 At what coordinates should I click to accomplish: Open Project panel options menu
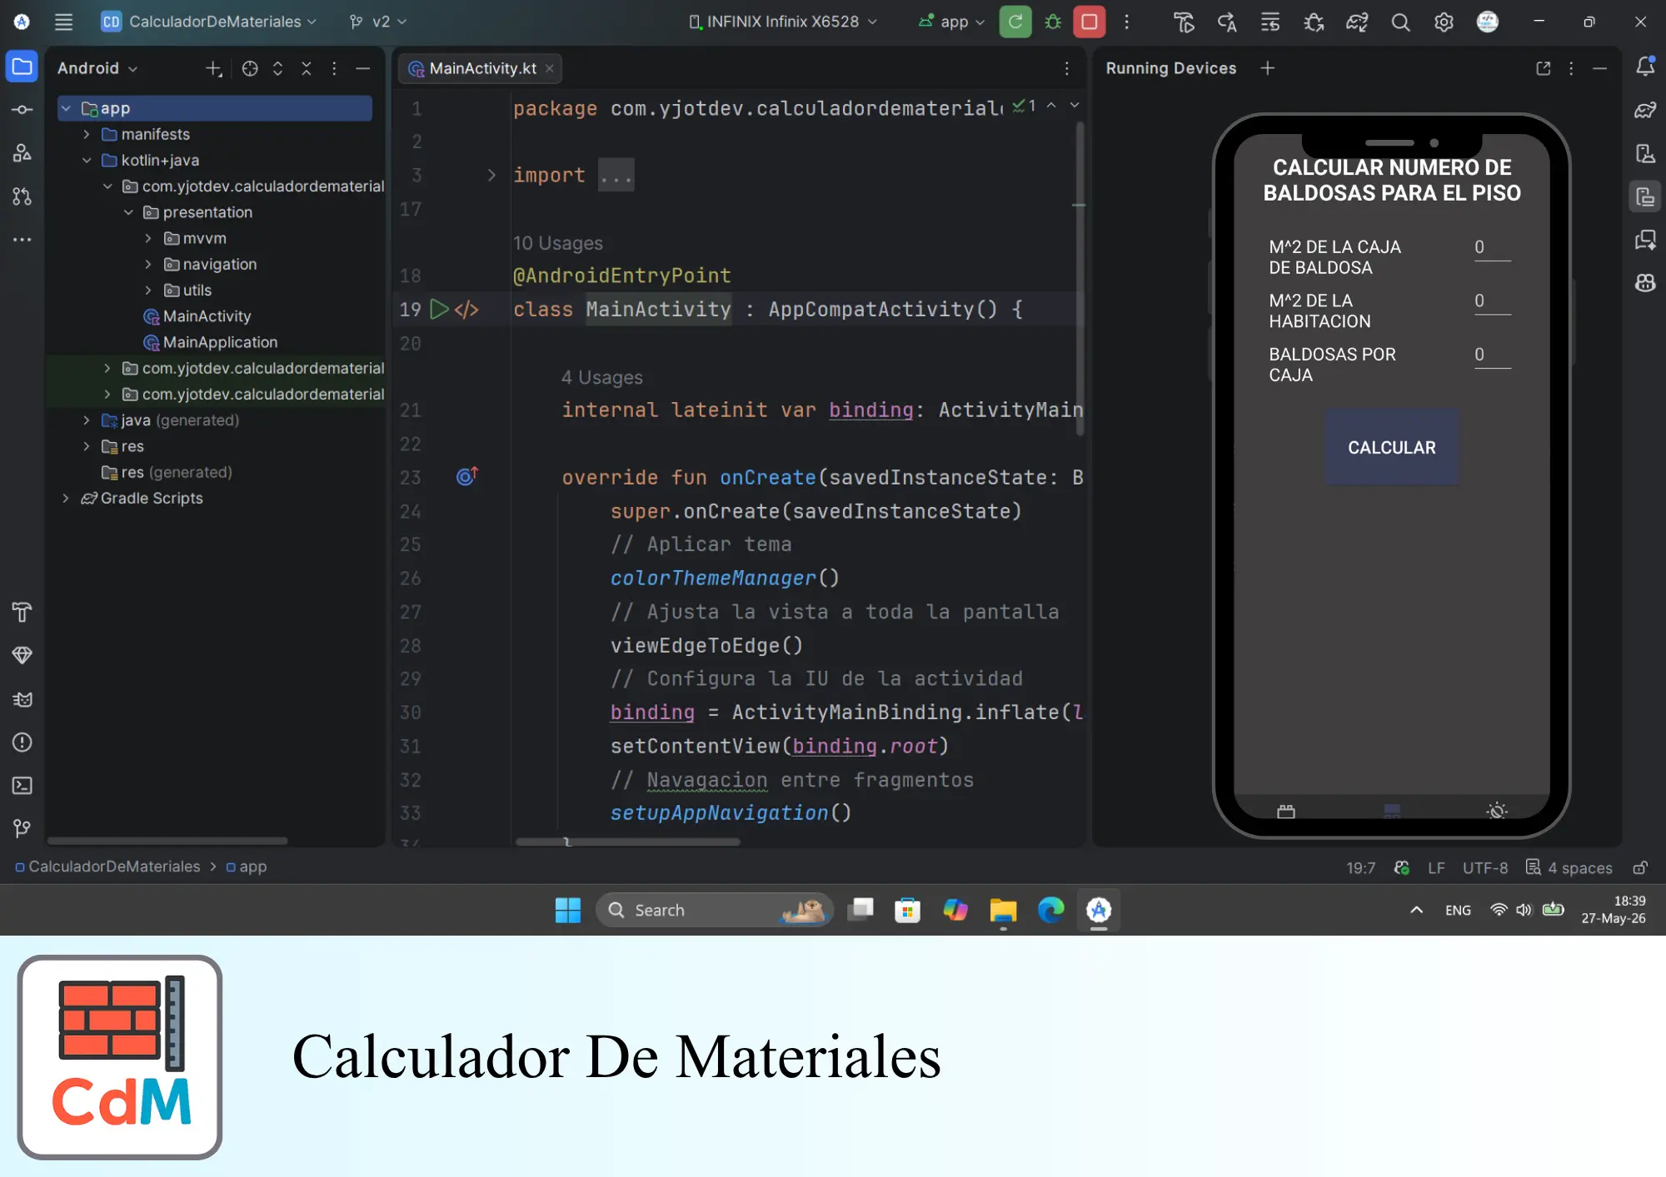[x=334, y=69]
